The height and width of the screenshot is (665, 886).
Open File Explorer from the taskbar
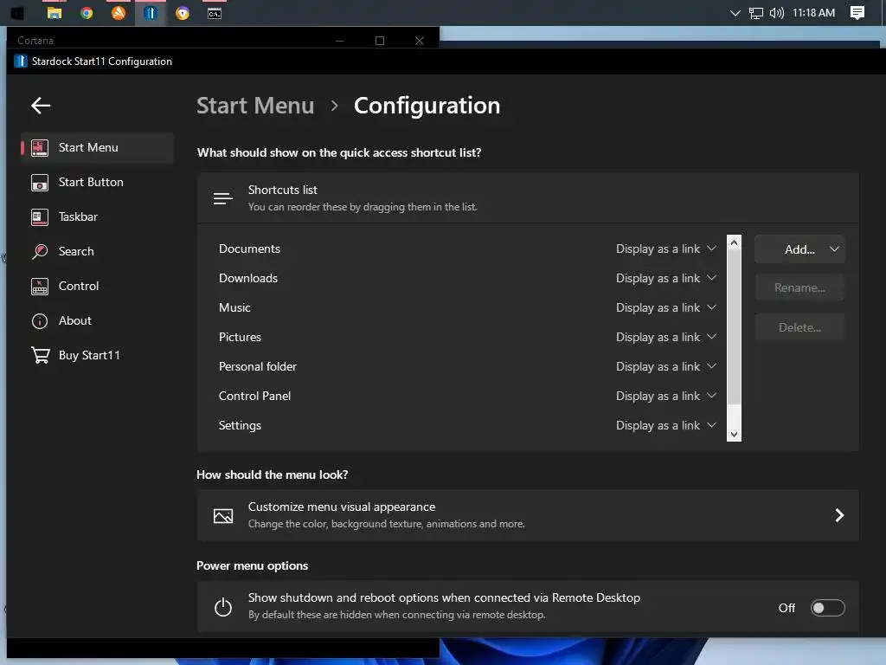click(55, 13)
